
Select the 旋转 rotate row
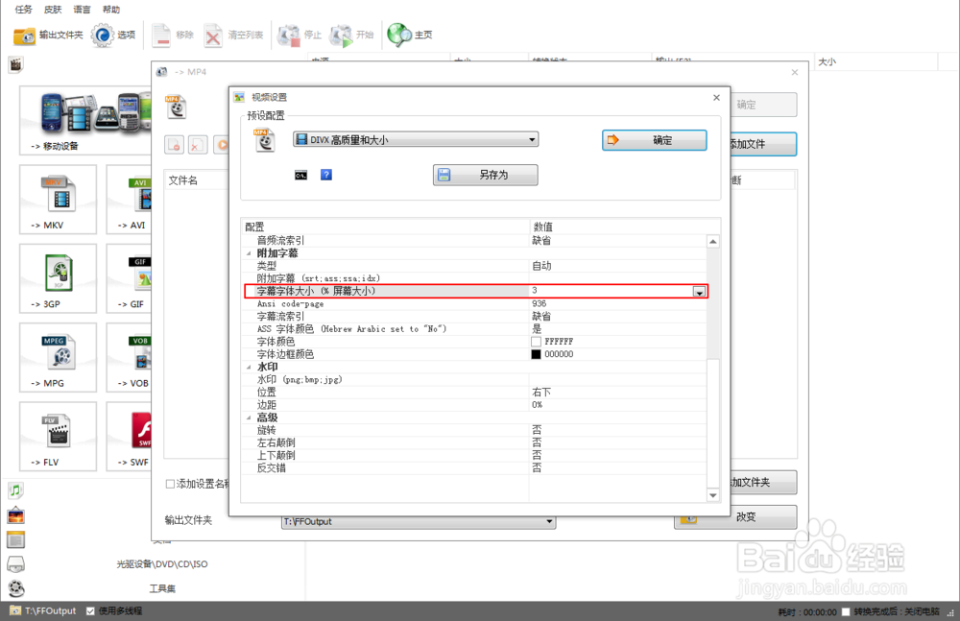(474, 430)
